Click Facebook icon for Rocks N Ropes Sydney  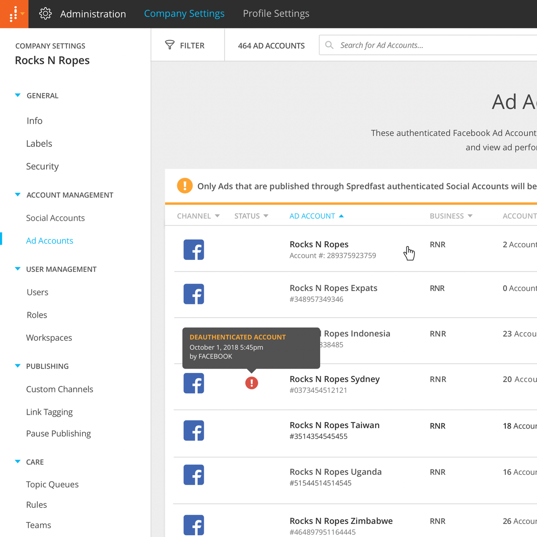pyautogui.click(x=194, y=383)
